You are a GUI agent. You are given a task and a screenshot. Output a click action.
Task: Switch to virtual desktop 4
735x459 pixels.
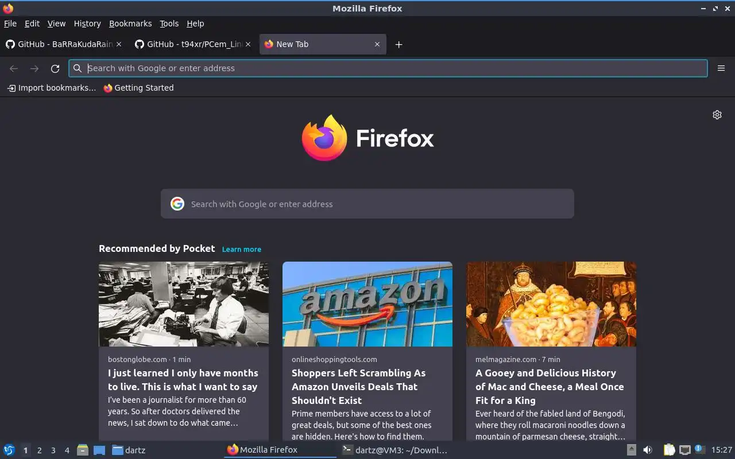coord(67,450)
